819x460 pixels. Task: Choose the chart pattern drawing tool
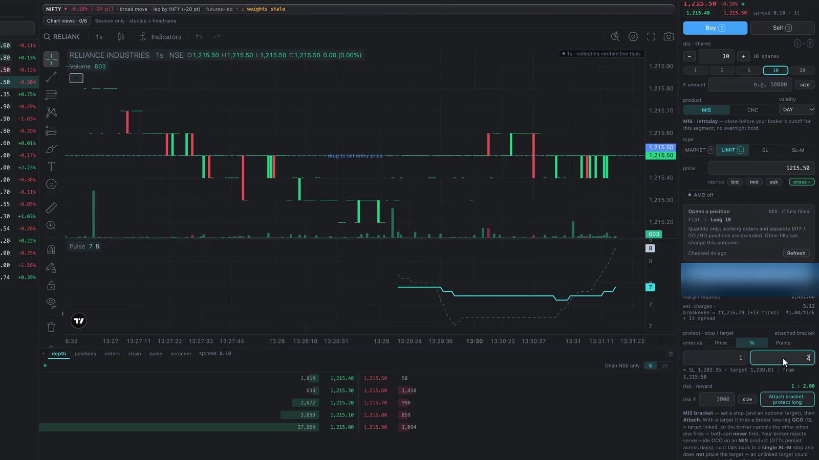(51, 112)
